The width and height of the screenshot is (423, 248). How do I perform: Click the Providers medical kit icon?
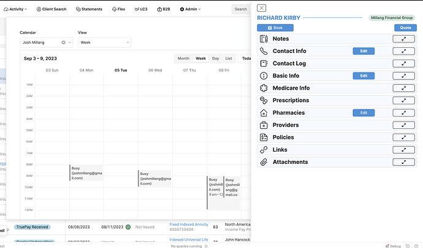264,125
